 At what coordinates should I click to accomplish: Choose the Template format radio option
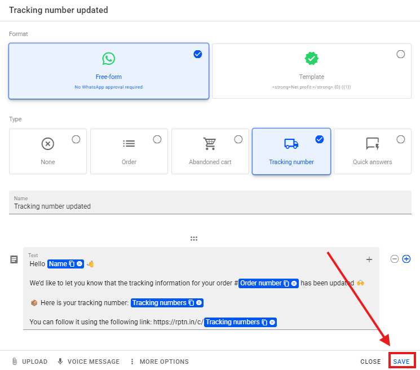click(400, 54)
